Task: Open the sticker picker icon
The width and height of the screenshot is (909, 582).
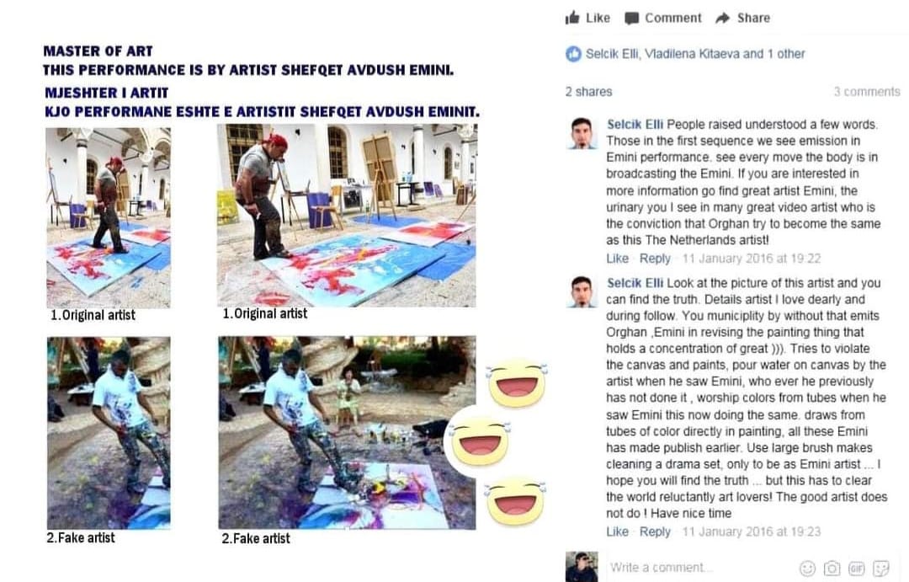Action: [881, 568]
